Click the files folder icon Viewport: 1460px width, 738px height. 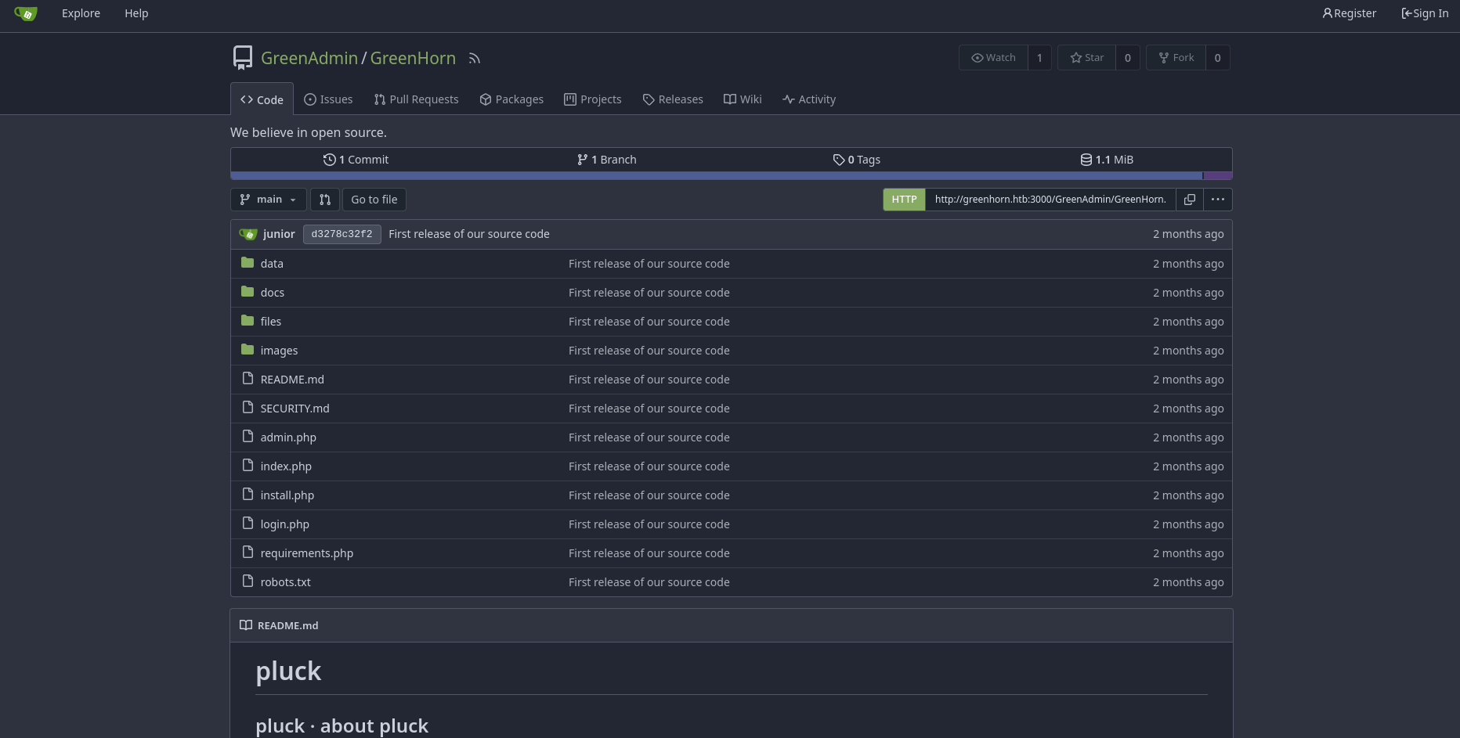click(x=248, y=321)
